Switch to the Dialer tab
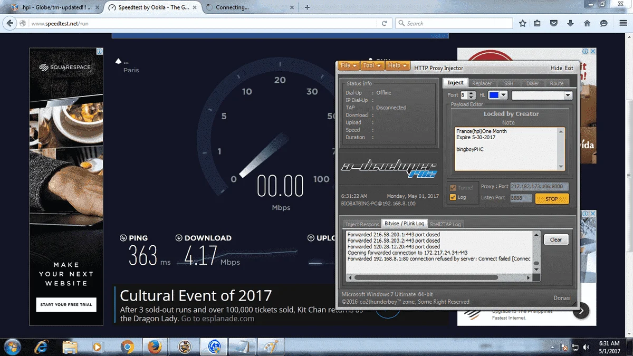Image resolution: width=633 pixels, height=356 pixels. click(x=532, y=83)
